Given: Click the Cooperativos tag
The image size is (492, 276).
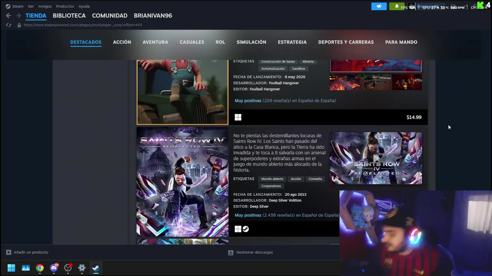Looking at the screenshot, I should tap(271, 186).
